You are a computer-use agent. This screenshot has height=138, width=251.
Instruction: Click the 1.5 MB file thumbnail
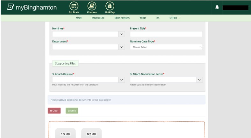click(x=65, y=134)
